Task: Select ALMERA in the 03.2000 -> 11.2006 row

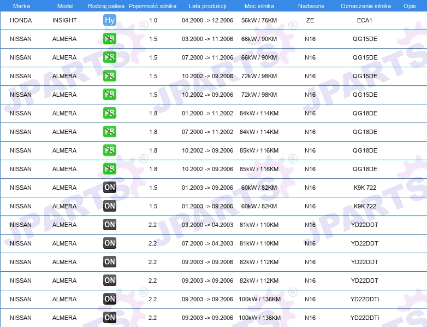Action: point(64,39)
